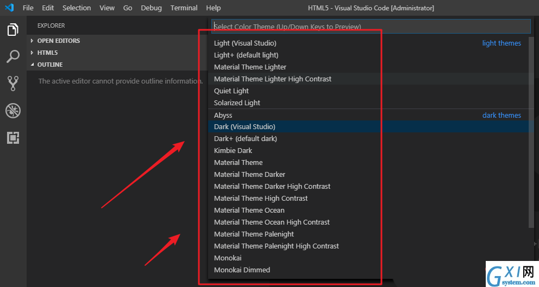This screenshot has width=539, height=287.
Task: Click the VS Code logo icon
Action: pos(9,8)
